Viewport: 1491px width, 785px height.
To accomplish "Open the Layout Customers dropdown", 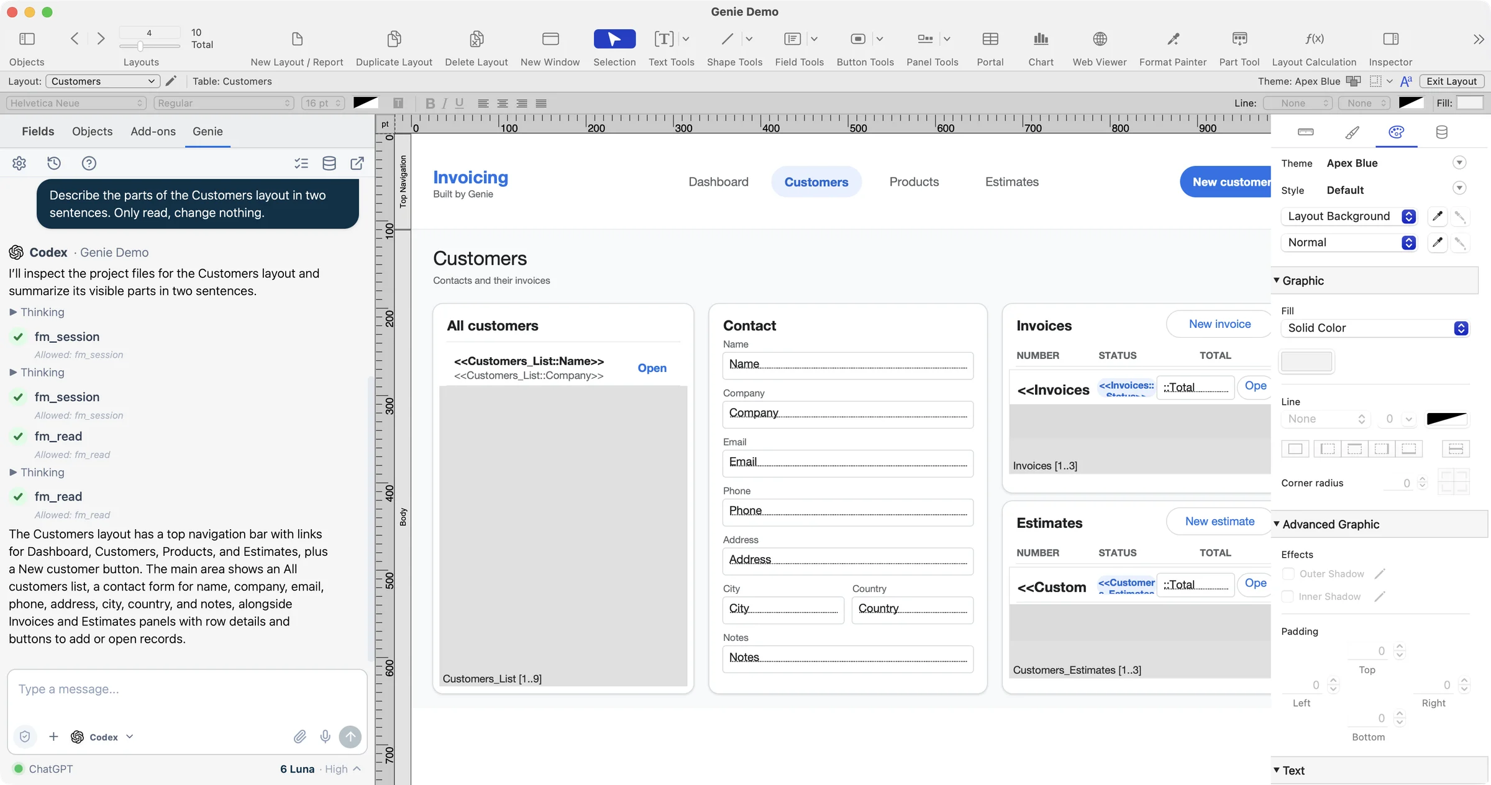I will click(x=103, y=81).
